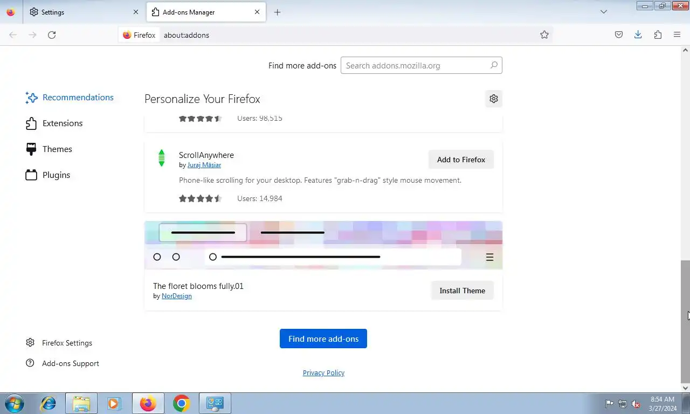Install The floret blooms theme
The width and height of the screenshot is (690, 414).
(462, 291)
